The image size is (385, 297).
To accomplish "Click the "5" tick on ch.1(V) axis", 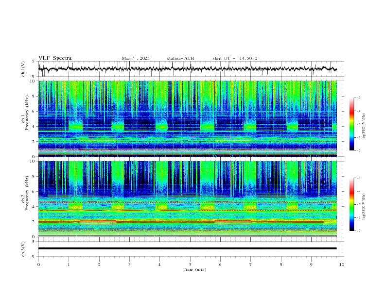I will (x=34, y=62).
